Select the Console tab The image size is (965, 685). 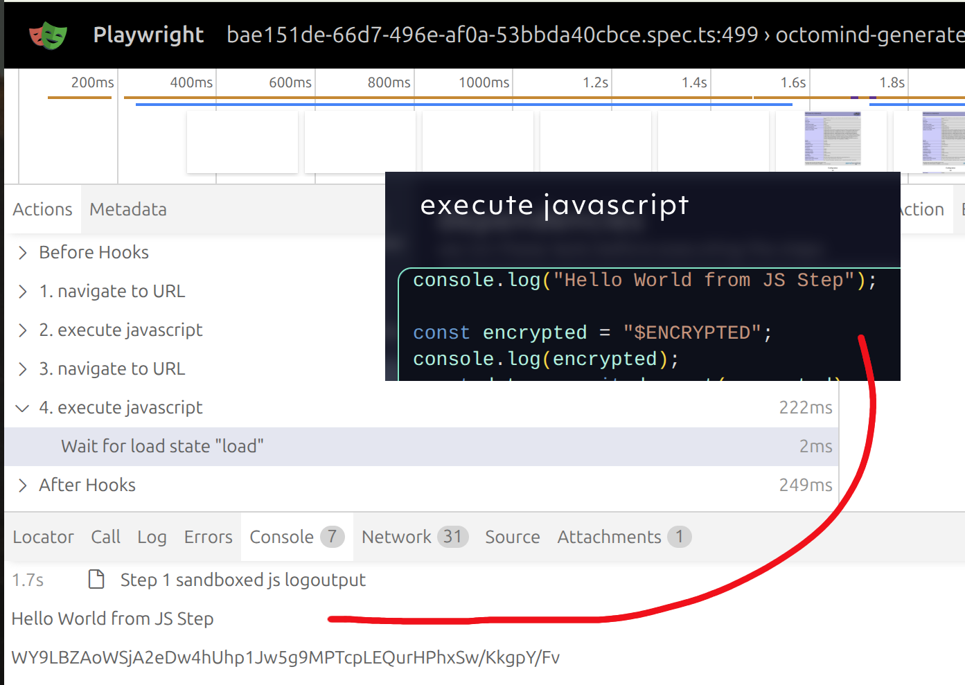(296, 537)
